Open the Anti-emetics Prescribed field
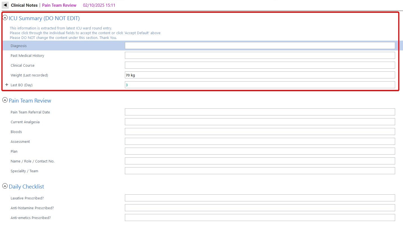403x228 pixels. 260,218
